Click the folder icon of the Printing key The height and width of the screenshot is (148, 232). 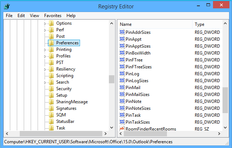[x=52, y=49]
